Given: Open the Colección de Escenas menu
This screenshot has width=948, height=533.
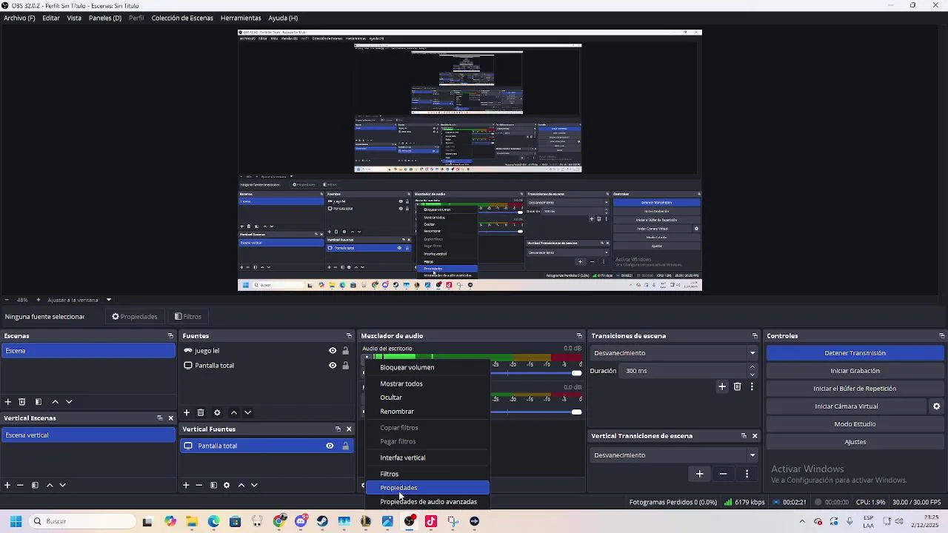Looking at the screenshot, I should coord(182,18).
